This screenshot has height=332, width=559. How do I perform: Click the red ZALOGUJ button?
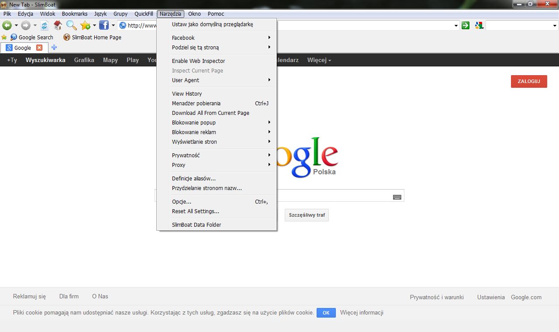[x=529, y=81]
